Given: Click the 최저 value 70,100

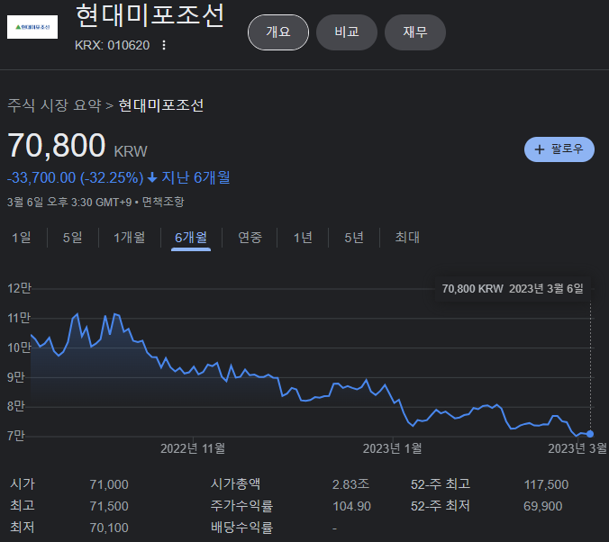Looking at the screenshot, I should [x=109, y=528].
